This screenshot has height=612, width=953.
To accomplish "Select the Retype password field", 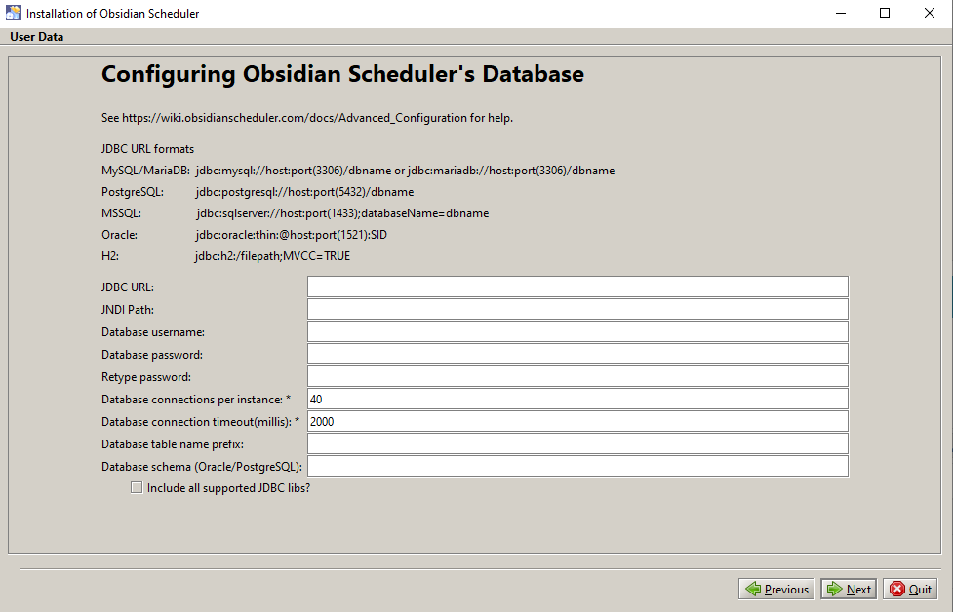I will tap(577, 376).
